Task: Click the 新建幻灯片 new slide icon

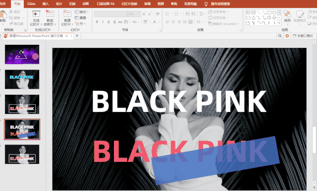Action: 67,14
